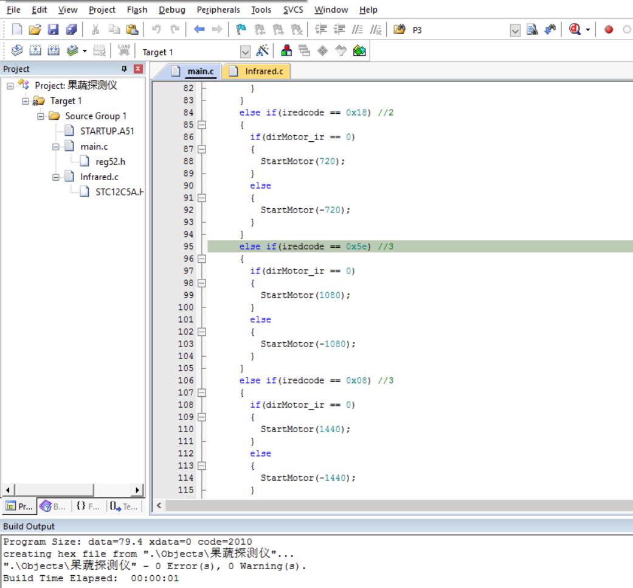Fold the code block at line 96

[202, 259]
